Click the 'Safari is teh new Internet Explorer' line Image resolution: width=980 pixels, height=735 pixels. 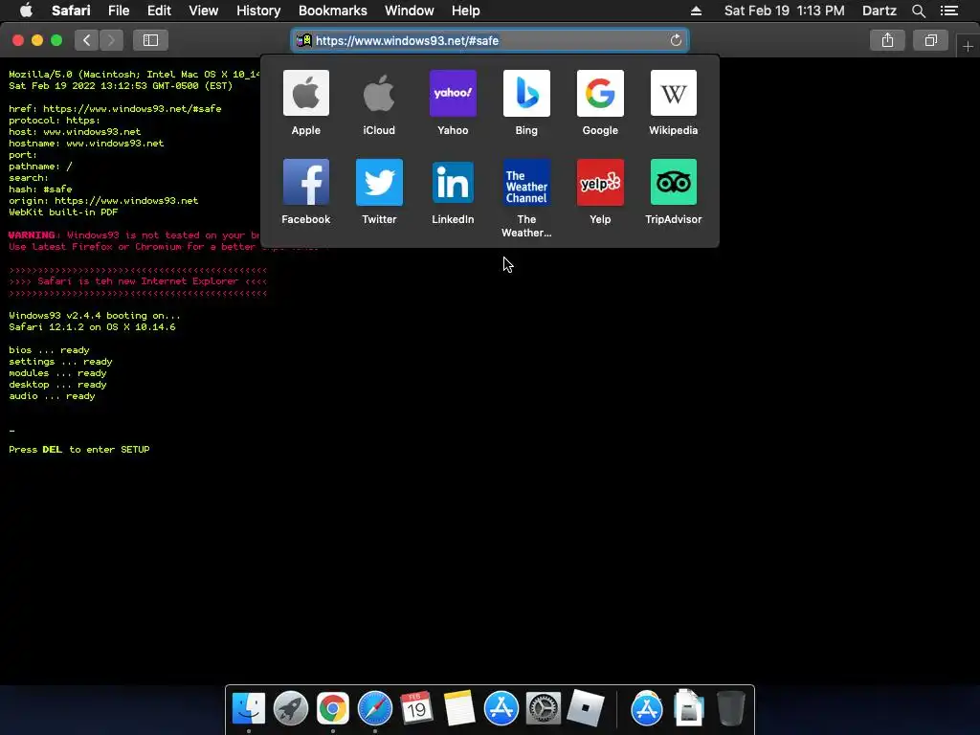pyautogui.click(x=138, y=281)
